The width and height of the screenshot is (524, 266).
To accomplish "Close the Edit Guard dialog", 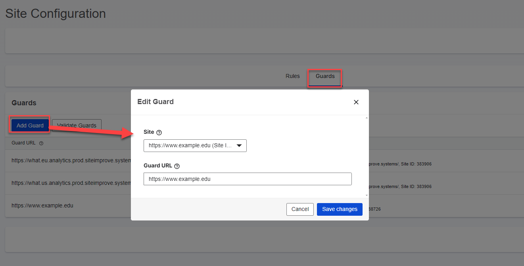I will tap(356, 102).
